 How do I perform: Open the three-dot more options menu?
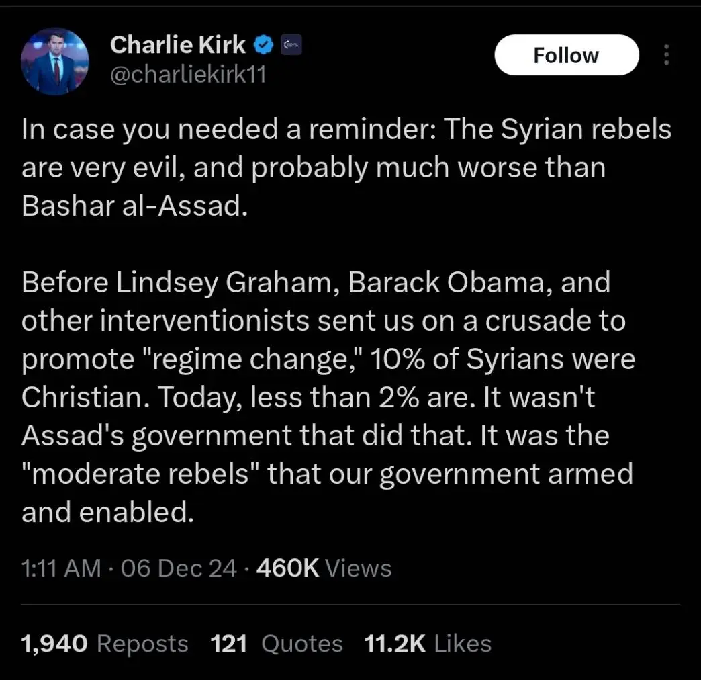point(666,55)
